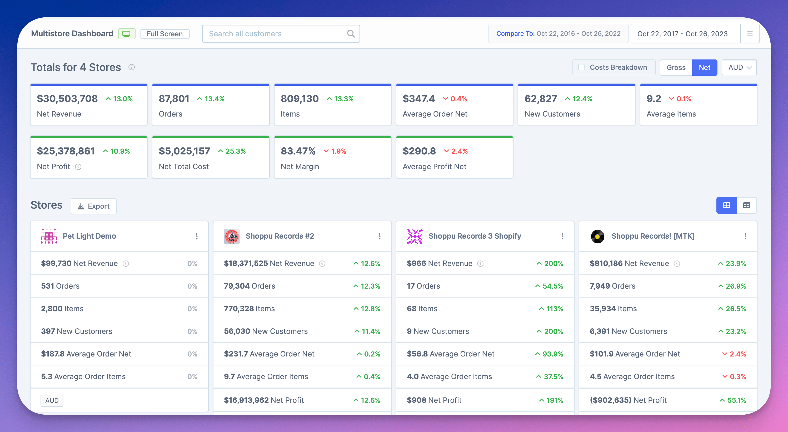Click the Full Screen button
This screenshot has height=432, width=788.
(164, 34)
